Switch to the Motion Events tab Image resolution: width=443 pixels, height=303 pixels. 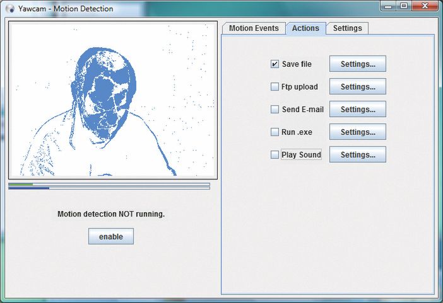tap(254, 28)
